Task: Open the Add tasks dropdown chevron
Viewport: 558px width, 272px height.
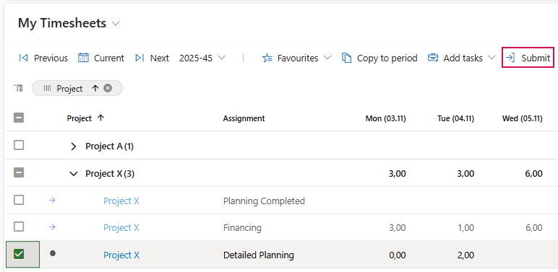Action: 492,58
